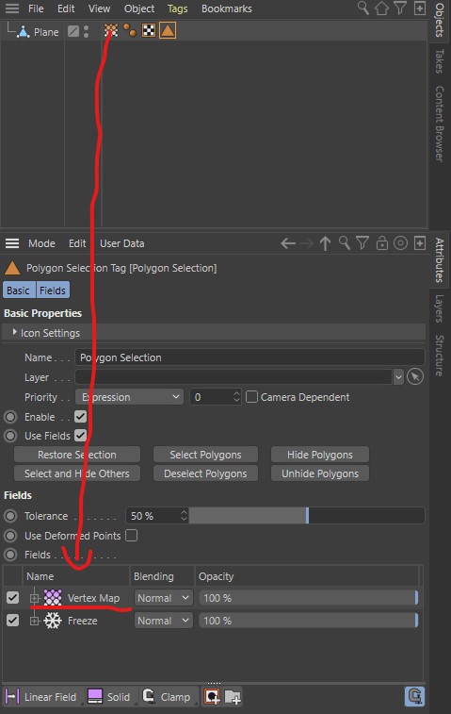The height and width of the screenshot is (714, 451).
Task: Click the Restore Selection button
Action: (77, 455)
